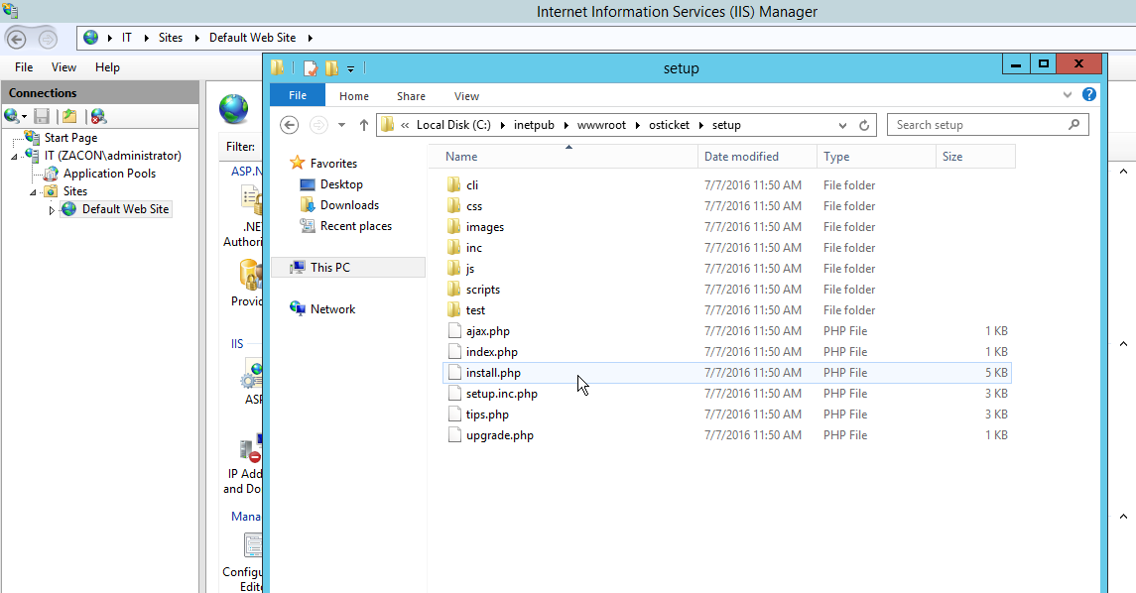Switch to the View ribbon tab in Explorer
1136x593 pixels.
coord(466,96)
